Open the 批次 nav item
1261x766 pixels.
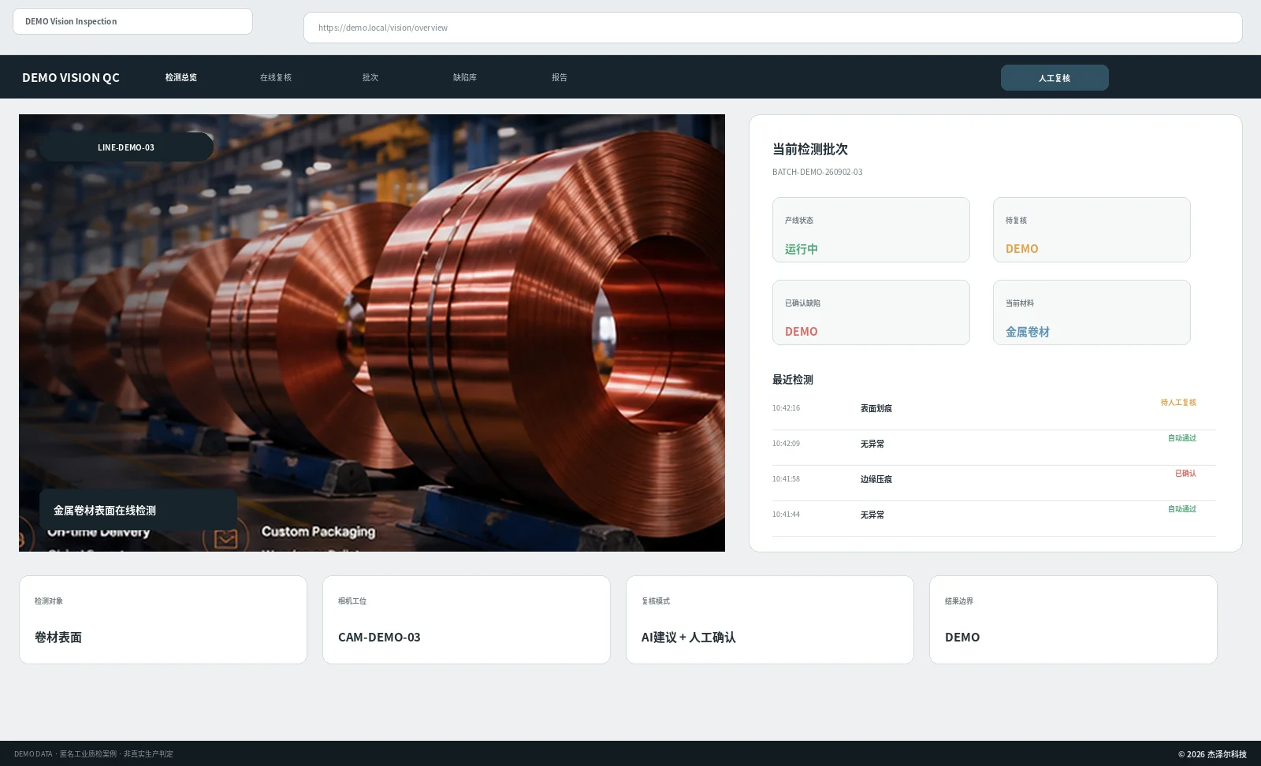(x=370, y=77)
